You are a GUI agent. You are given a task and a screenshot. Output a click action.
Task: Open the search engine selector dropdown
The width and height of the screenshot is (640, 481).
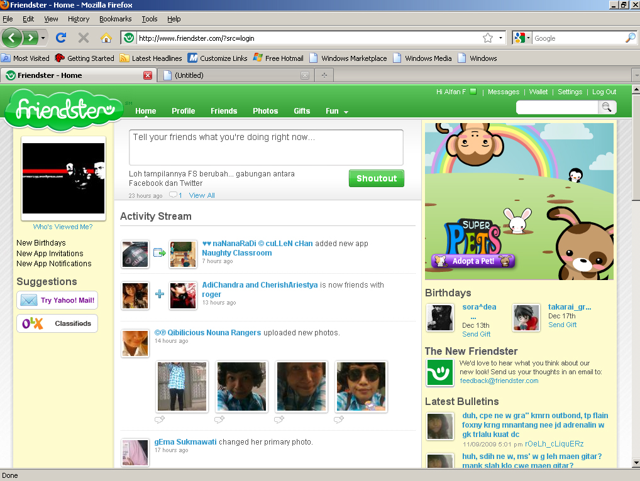(x=522, y=38)
